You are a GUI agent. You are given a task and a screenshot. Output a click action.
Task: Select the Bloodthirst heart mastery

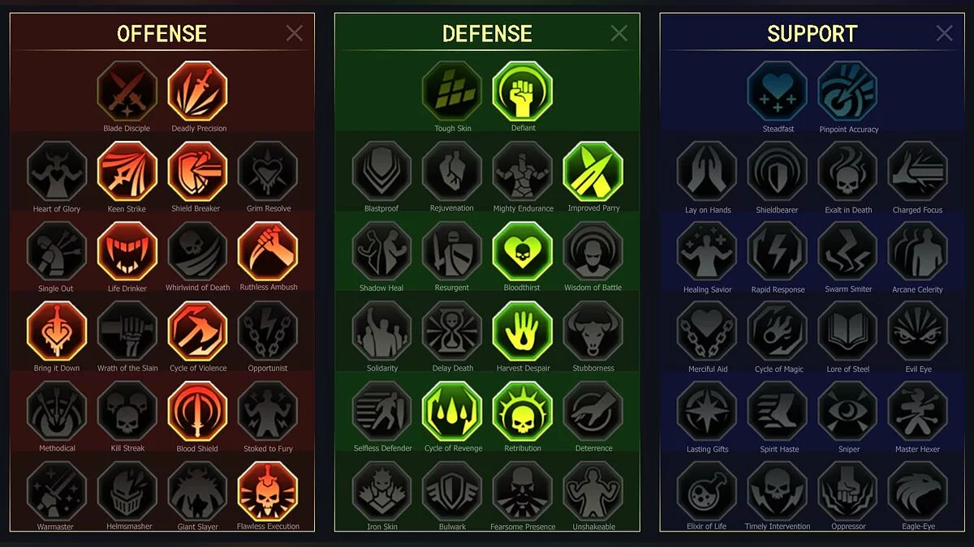point(523,251)
